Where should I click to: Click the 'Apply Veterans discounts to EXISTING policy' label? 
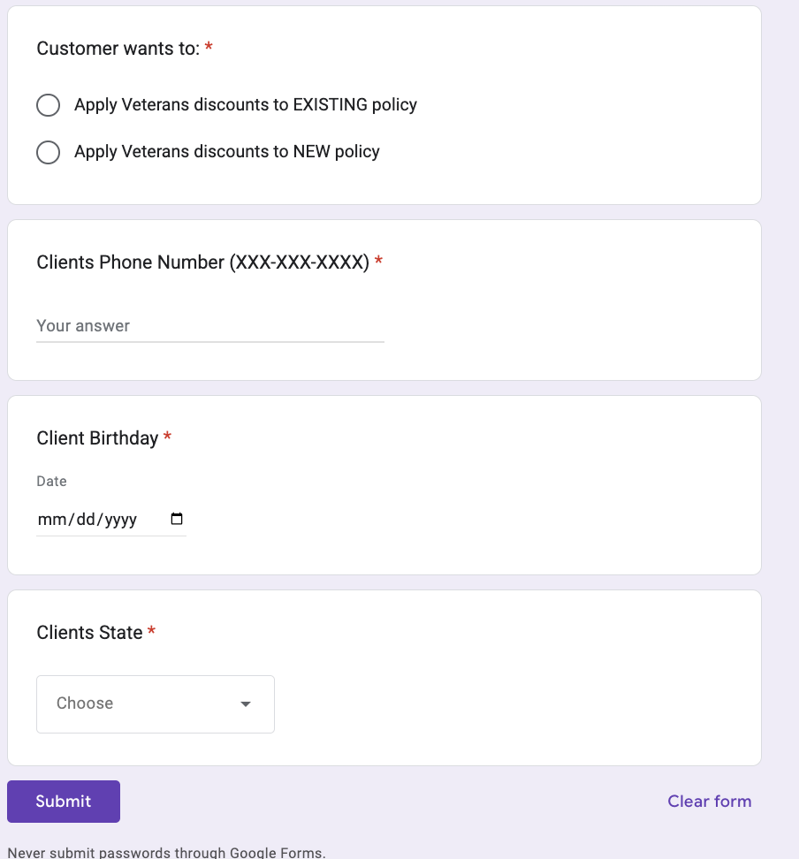tap(245, 105)
